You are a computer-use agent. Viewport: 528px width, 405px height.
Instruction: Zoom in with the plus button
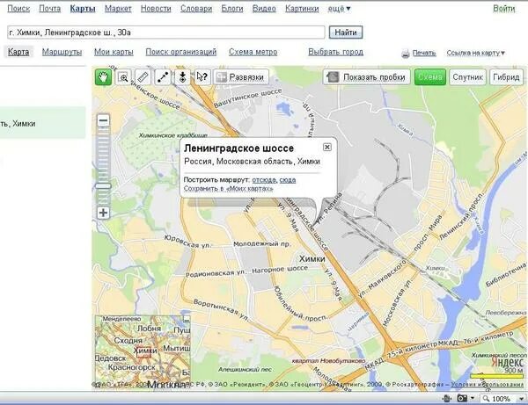(103, 213)
